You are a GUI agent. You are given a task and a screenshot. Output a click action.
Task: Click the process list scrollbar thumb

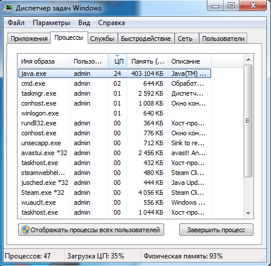[x=248, y=121]
